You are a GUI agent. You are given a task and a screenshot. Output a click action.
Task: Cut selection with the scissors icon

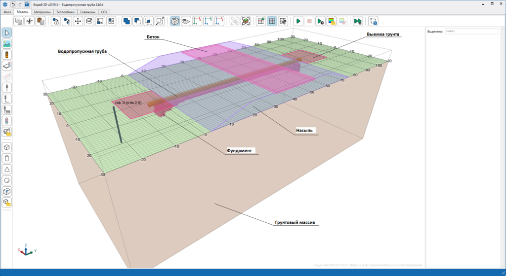[x=30, y=21]
